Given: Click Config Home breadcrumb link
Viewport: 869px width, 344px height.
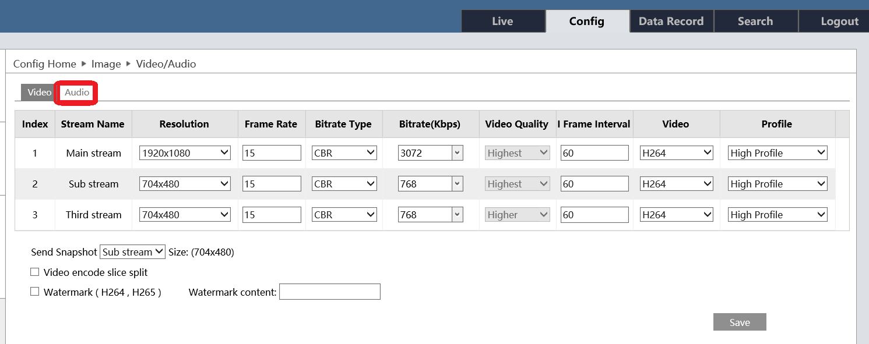Looking at the screenshot, I should (x=44, y=64).
